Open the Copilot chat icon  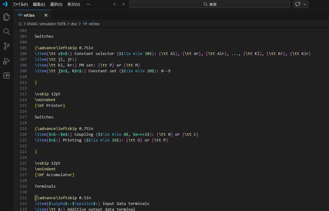297,4
